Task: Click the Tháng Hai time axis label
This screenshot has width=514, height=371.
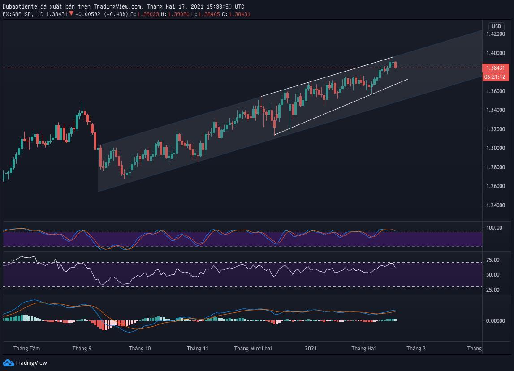Action: [x=363, y=349]
